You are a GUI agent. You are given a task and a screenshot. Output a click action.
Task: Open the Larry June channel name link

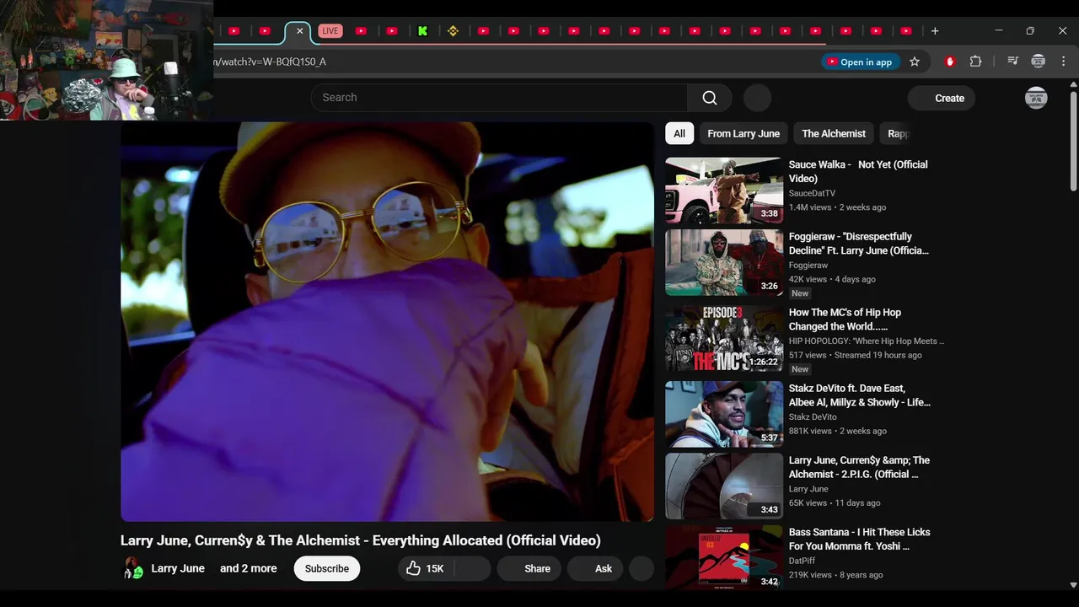tap(178, 568)
